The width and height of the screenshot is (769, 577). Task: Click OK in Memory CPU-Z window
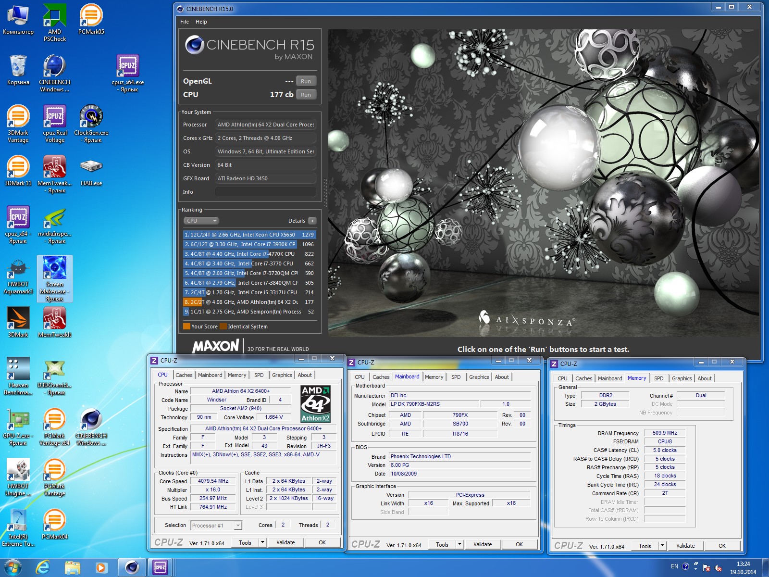pos(722,546)
